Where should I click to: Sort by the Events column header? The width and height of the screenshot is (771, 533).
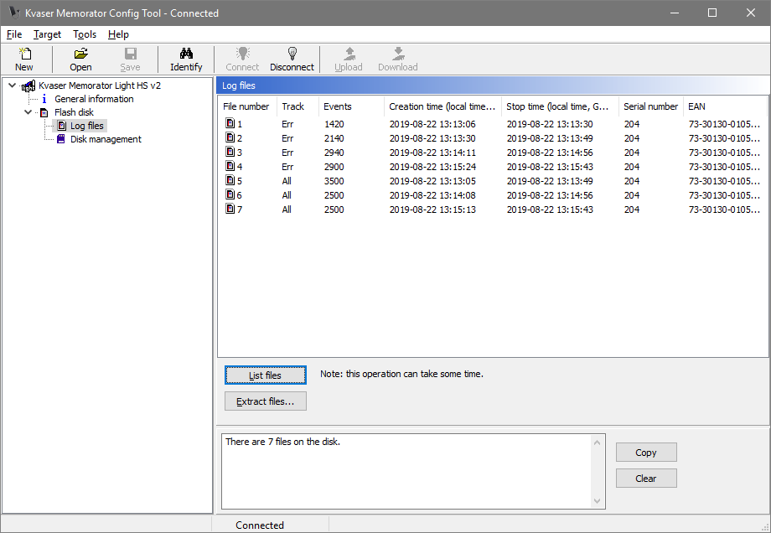351,106
